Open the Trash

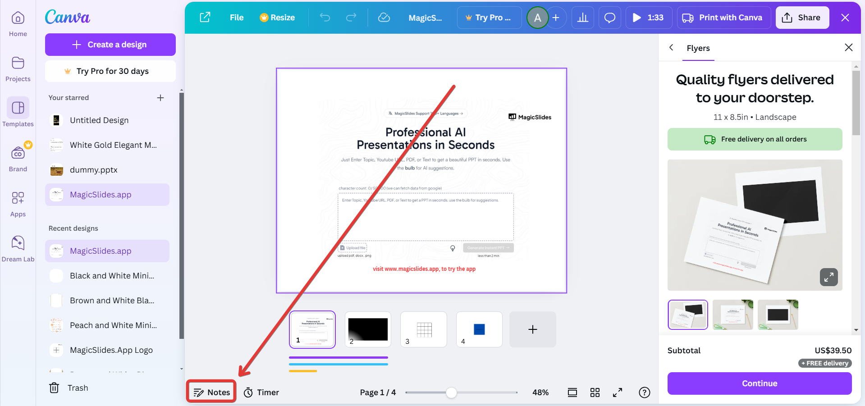coord(69,388)
